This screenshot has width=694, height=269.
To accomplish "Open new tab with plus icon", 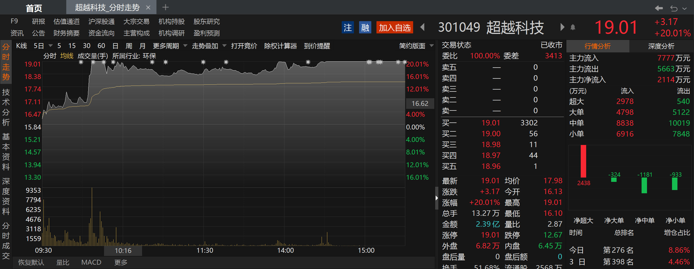I will pos(165,7).
